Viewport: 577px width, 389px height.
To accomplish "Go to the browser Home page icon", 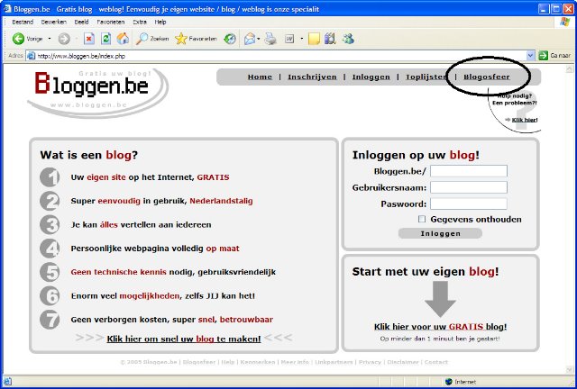I will [x=123, y=39].
